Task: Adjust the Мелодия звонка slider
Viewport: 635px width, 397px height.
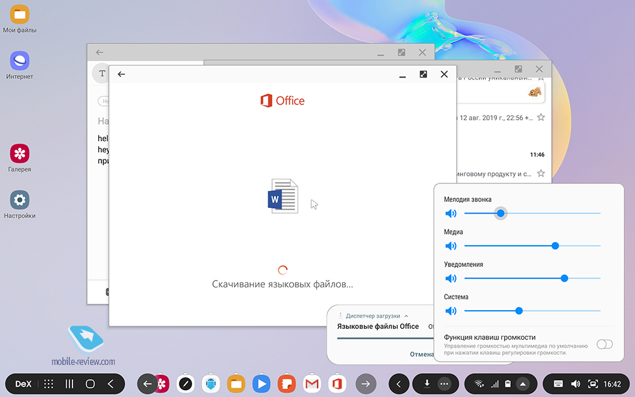Action: tap(532, 213)
